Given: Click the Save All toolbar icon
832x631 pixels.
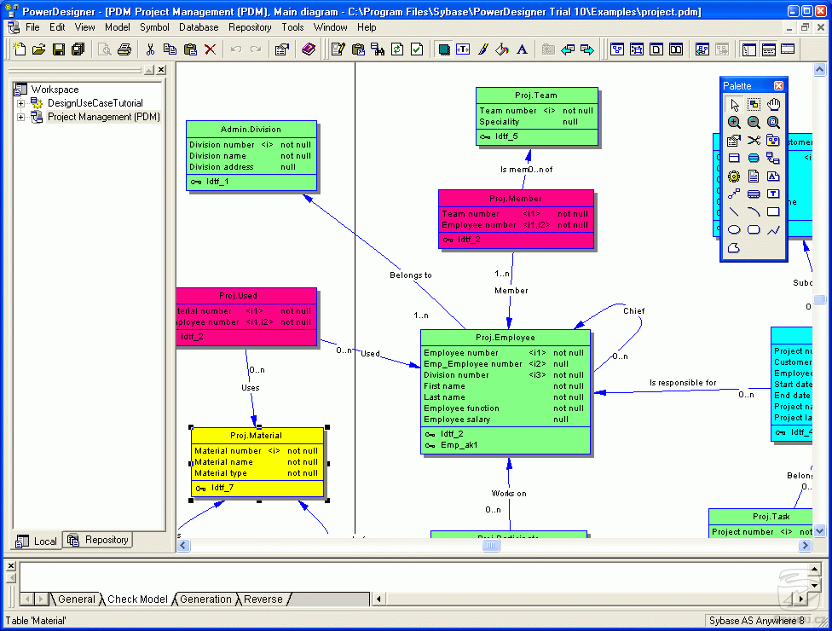Looking at the screenshot, I should [78, 49].
